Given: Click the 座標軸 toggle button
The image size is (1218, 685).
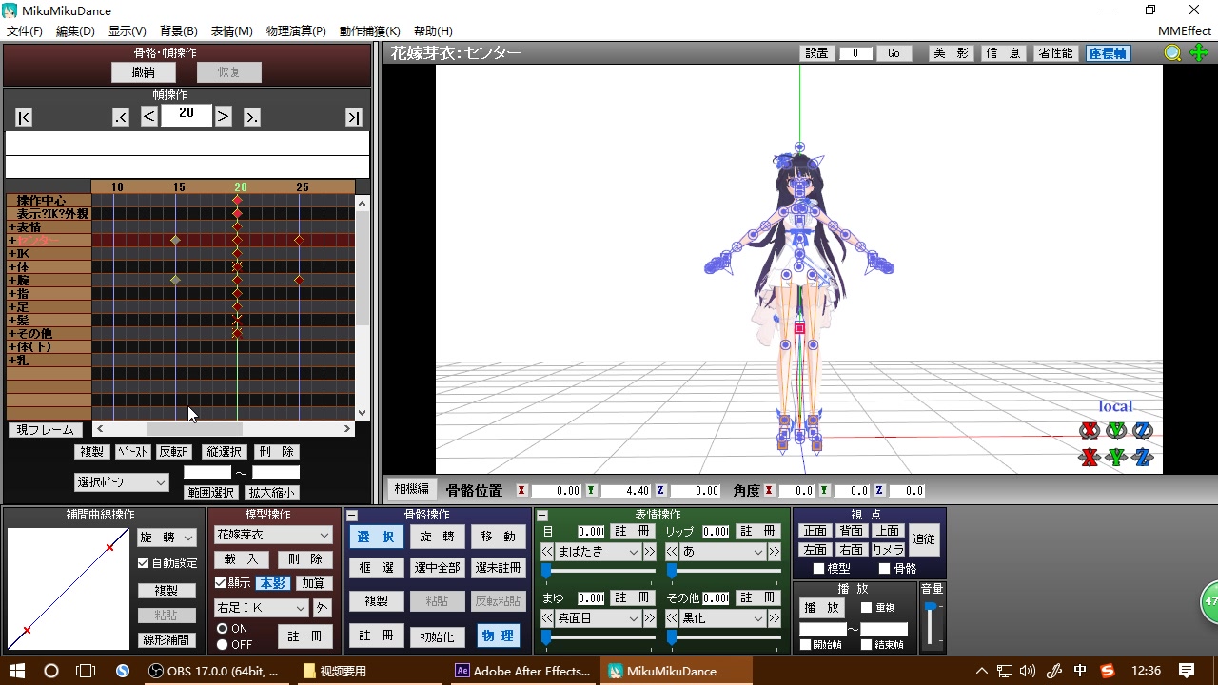Looking at the screenshot, I should (1109, 53).
